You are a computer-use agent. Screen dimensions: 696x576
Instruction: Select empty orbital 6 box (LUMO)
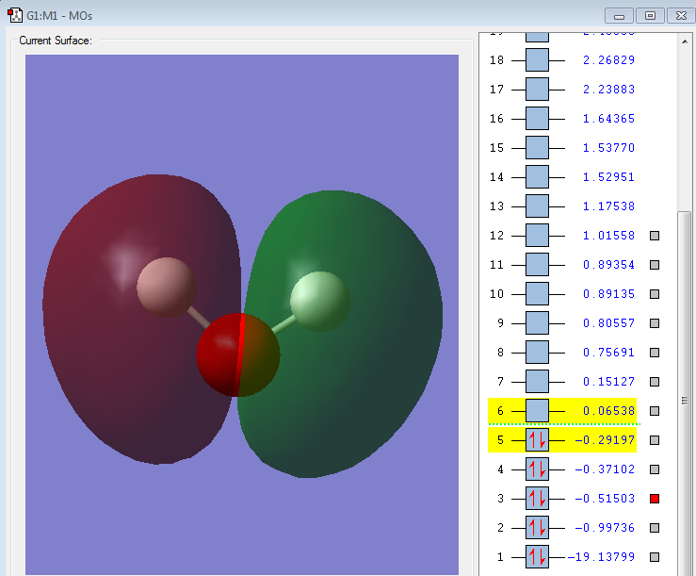pyautogui.click(x=537, y=411)
